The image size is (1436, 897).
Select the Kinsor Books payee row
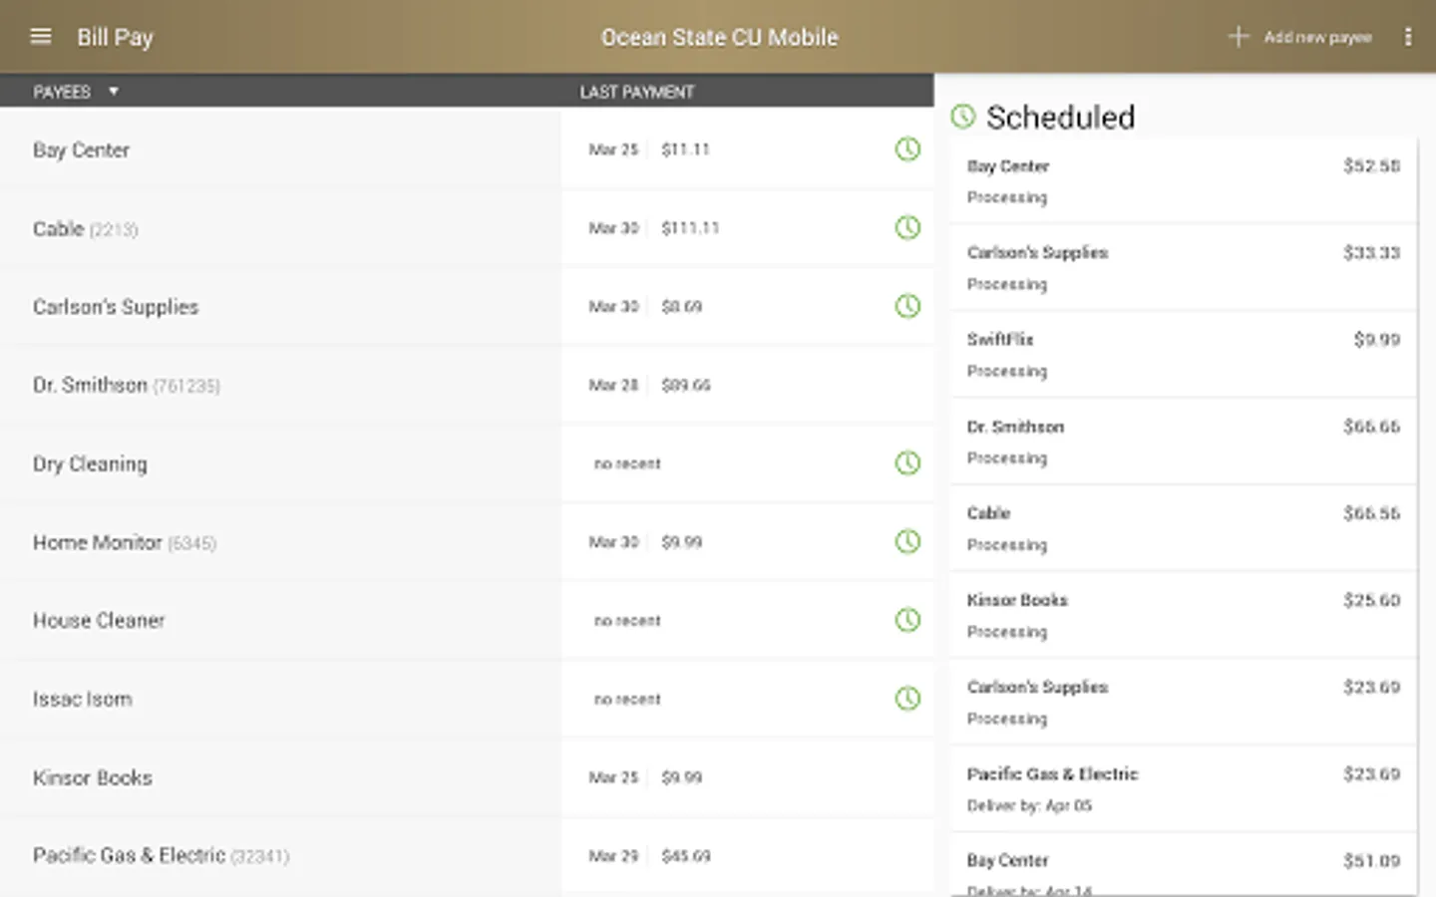(x=467, y=777)
